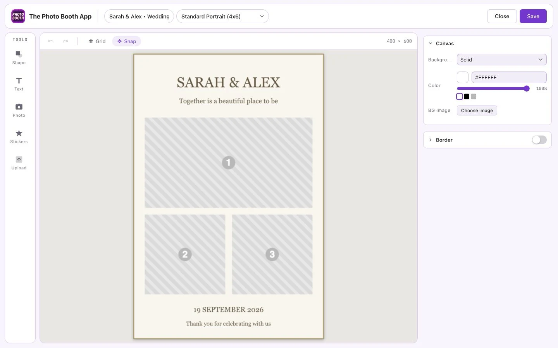Image resolution: width=558 pixels, height=348 pixels.
Task: Click the redo arrow icon
Action: [65, 41]
